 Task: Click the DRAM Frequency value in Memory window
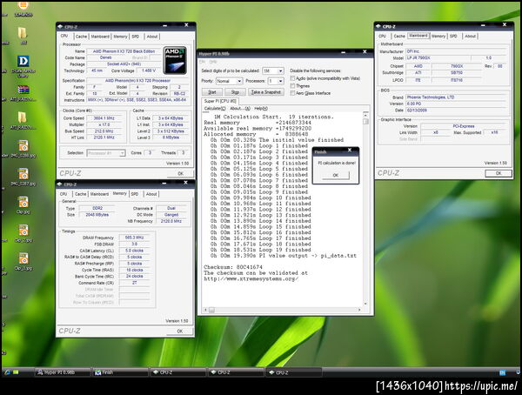pyautogui.click(x=134, y=238)
